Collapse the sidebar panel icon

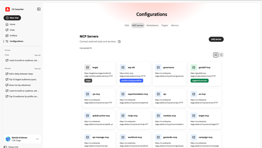click(39, 9)
